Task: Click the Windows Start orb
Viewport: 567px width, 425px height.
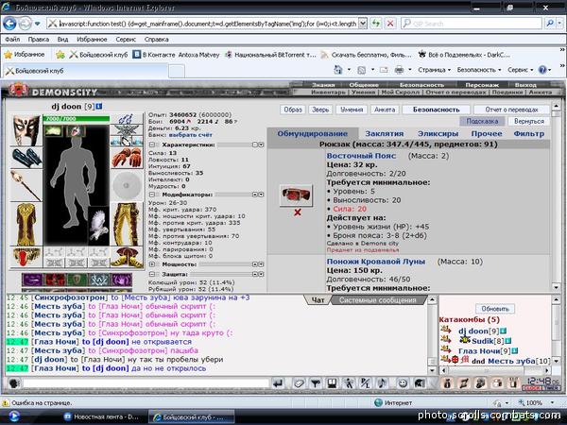Action: [x=14, y=416]
